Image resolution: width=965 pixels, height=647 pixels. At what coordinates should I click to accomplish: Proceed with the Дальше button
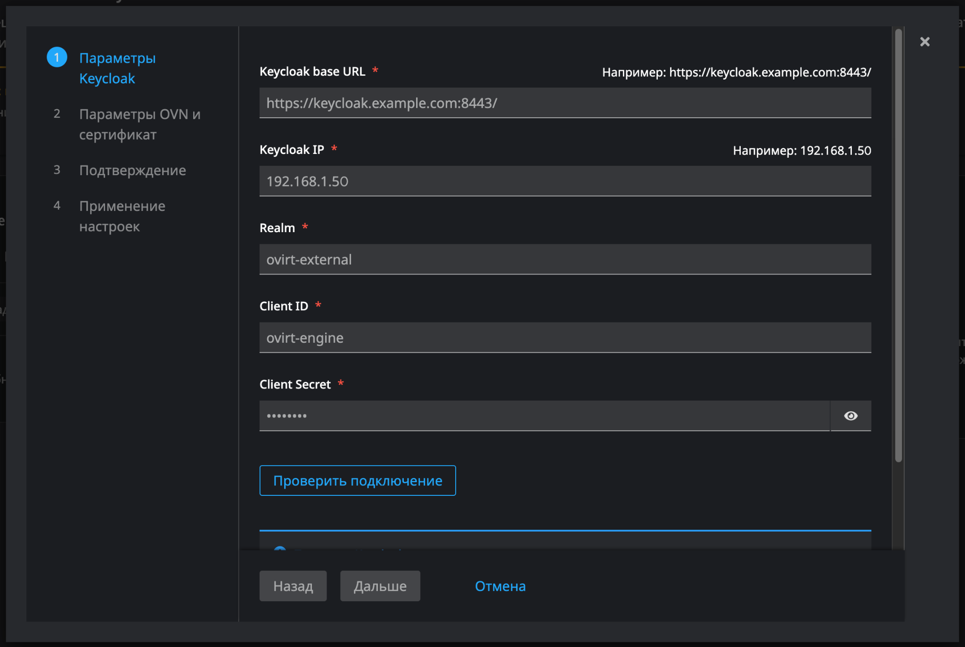380,586
